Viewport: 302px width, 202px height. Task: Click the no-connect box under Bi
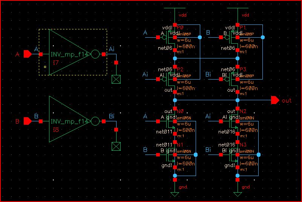pos(116,146)
